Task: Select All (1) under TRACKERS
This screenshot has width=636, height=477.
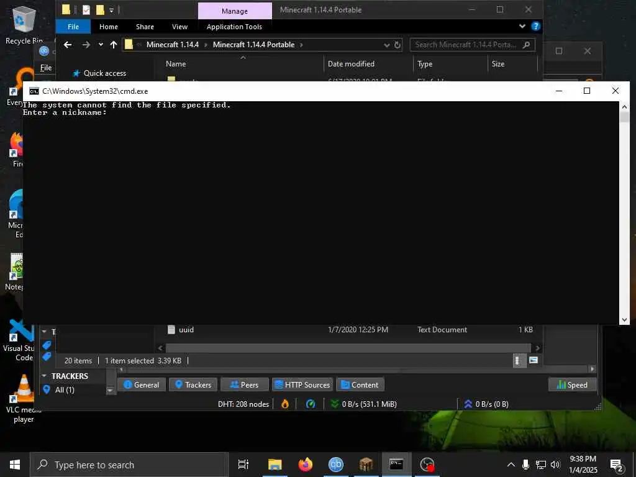Action: [65, 390]
